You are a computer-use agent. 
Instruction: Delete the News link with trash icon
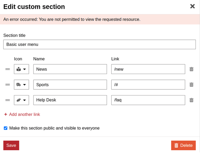point(191,69)
